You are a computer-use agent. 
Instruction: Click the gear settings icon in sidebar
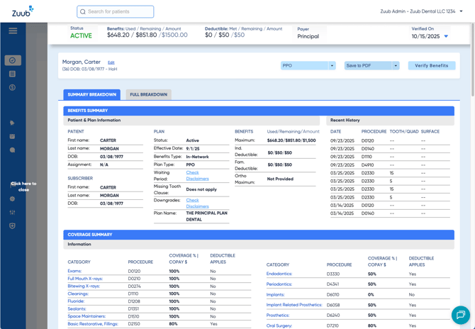(13, 199)
